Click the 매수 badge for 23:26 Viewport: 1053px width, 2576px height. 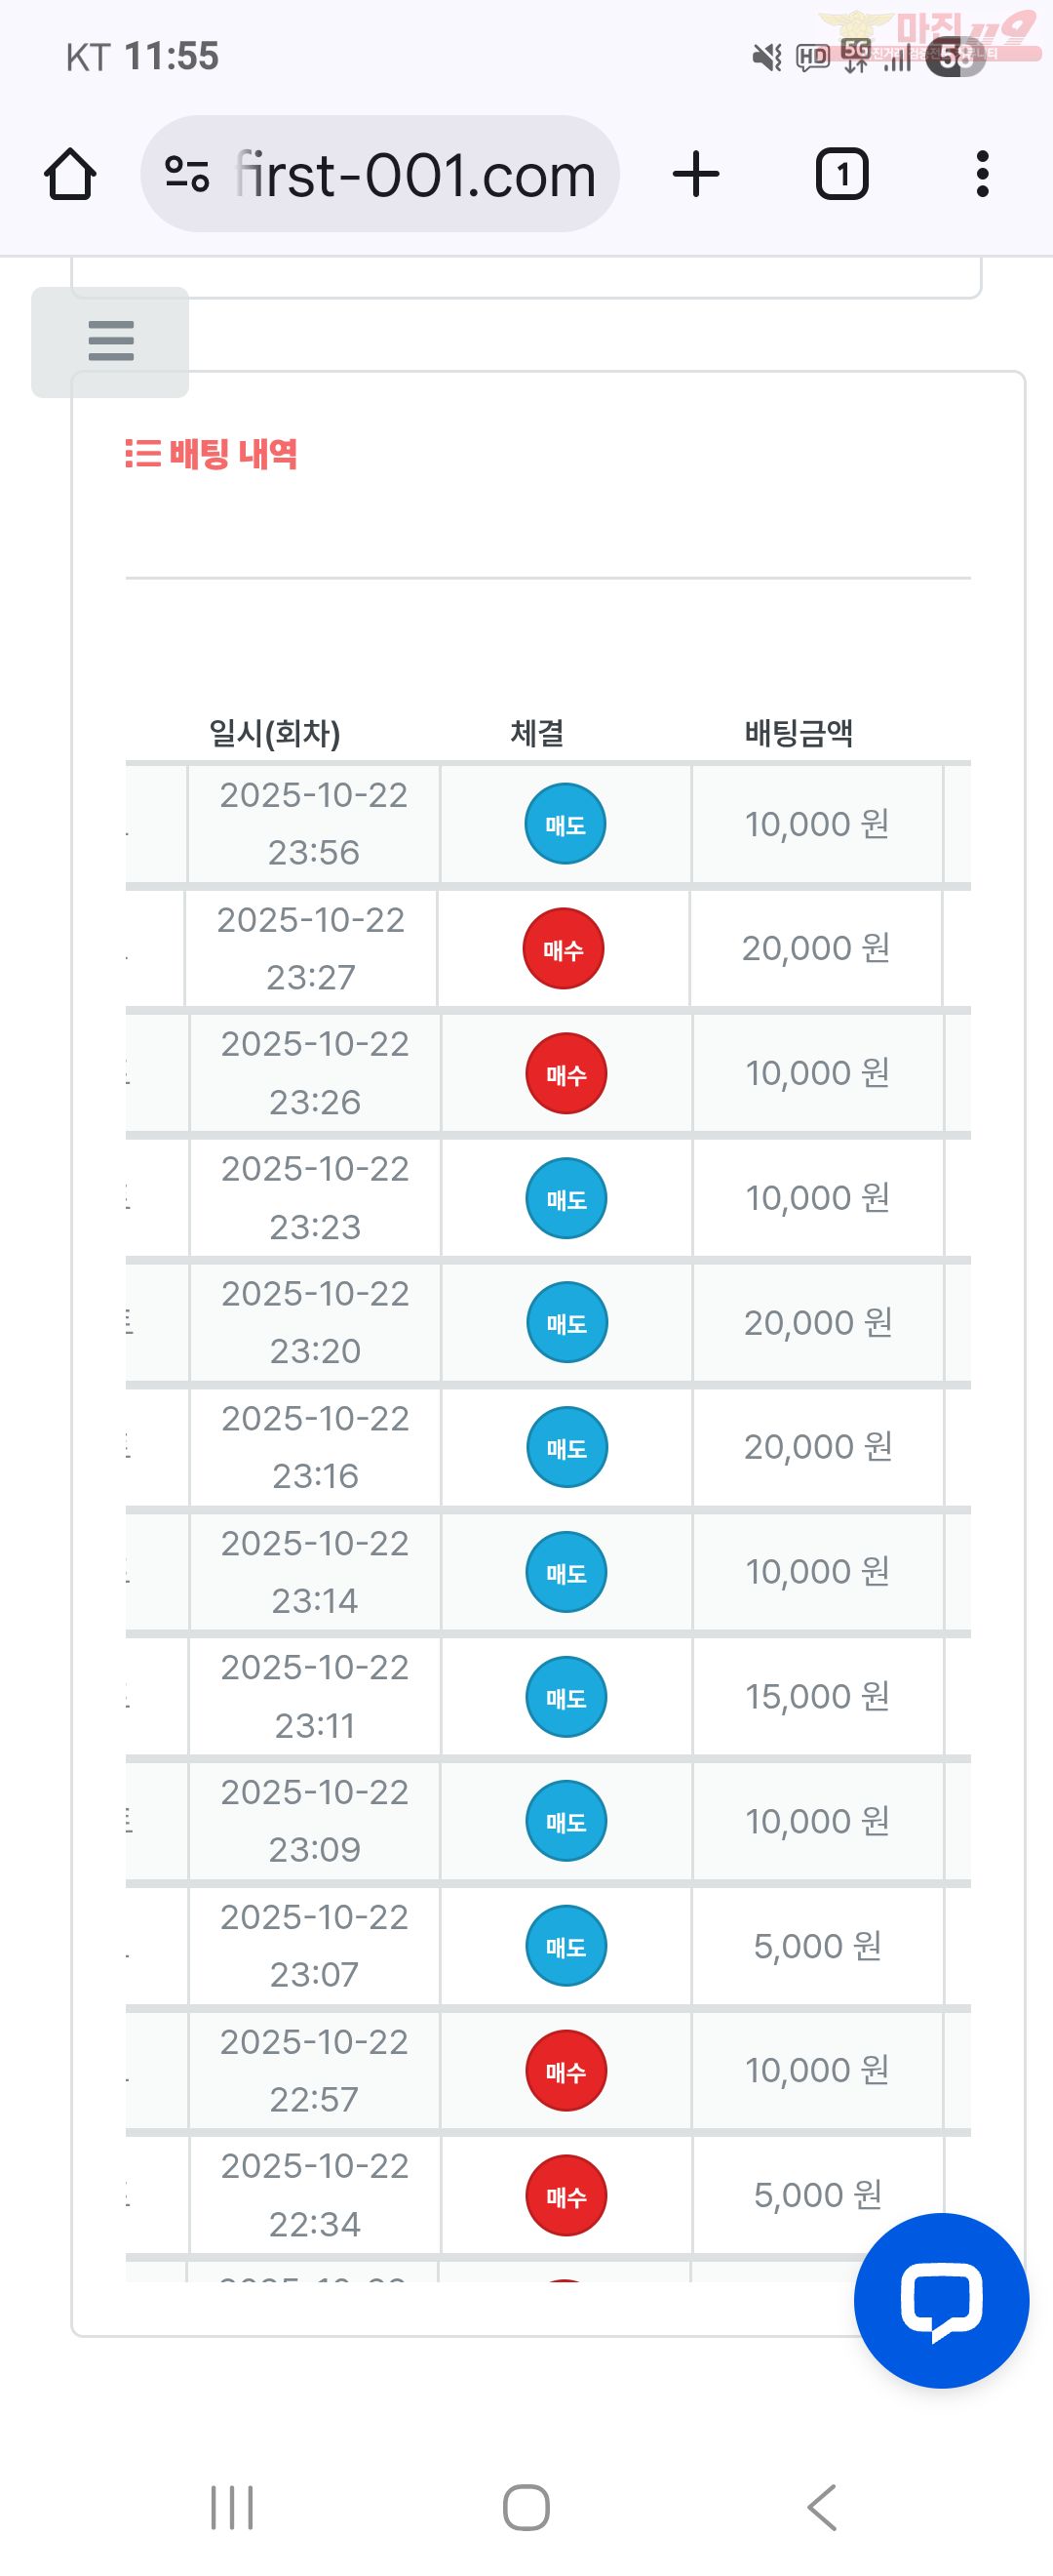tap(565, 1073)
